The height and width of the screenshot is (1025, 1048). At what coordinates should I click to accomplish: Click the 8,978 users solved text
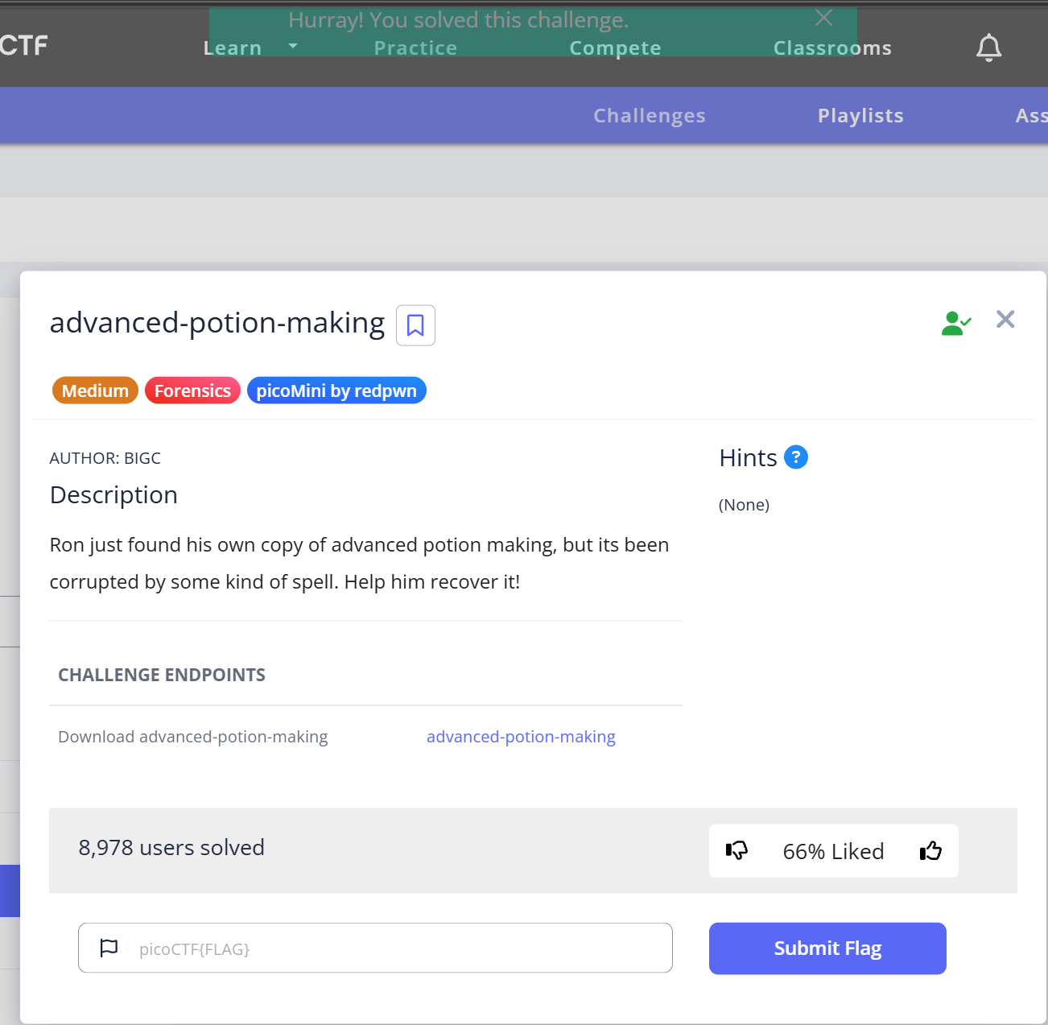(171, 848)
